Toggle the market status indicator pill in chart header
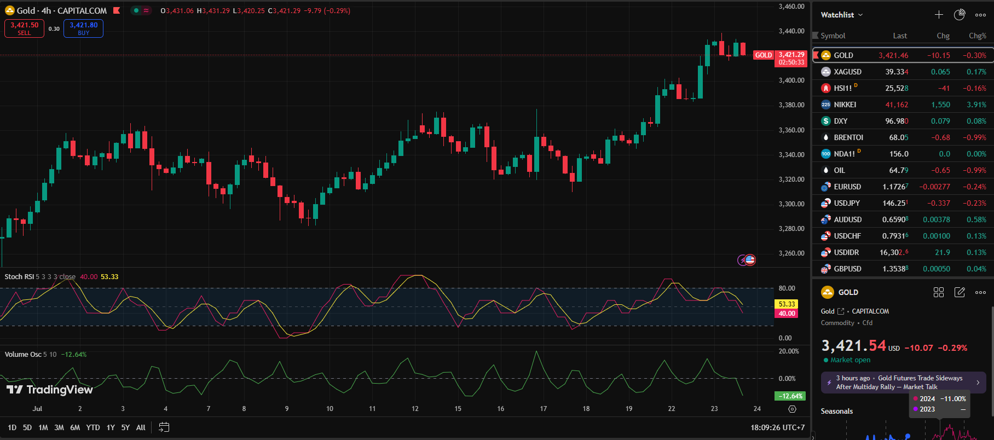The width and height of the screenshot is (994, 440). coord(141,10)
